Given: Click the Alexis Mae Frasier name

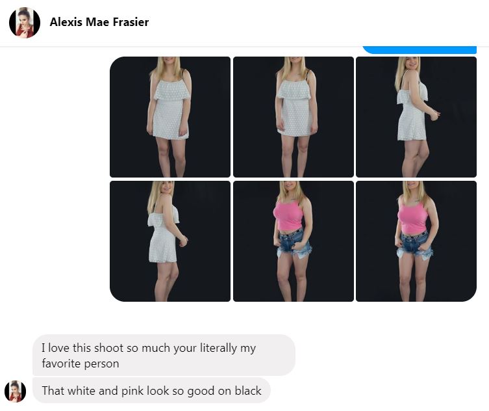Looking at the screenshot, I should coord(99,22).
